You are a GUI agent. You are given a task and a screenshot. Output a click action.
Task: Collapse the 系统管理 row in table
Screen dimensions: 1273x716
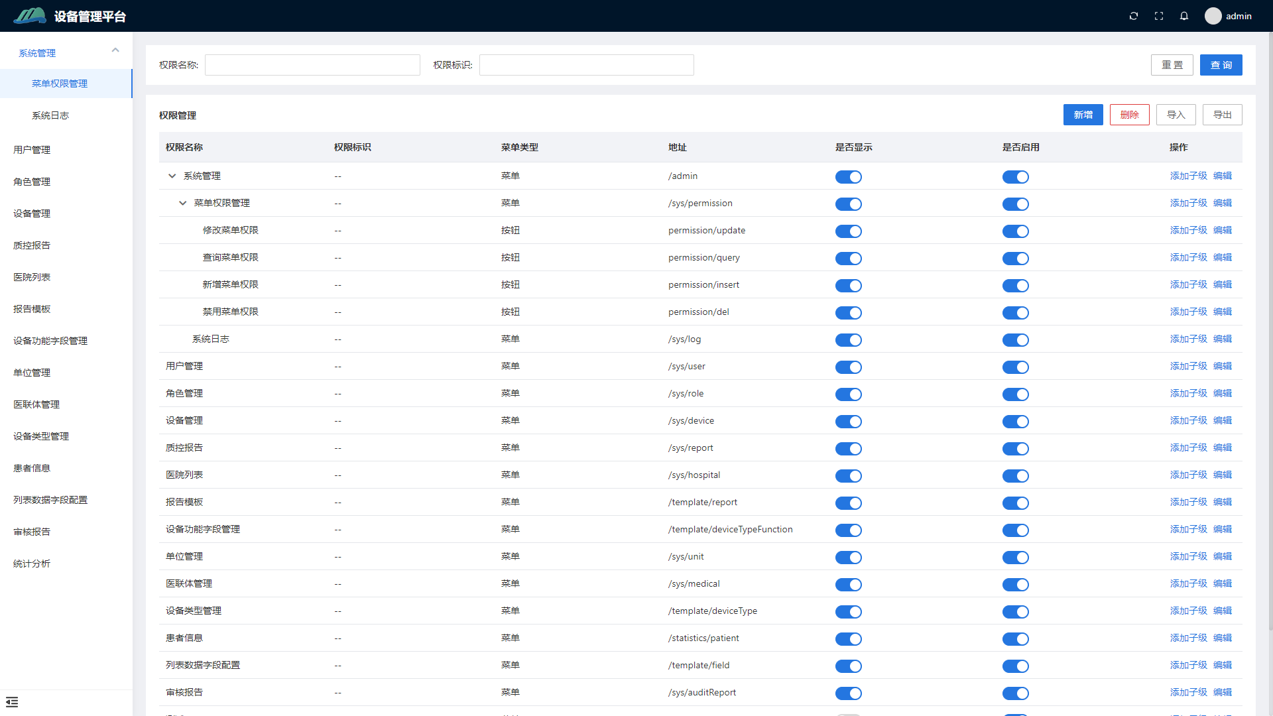click(172, 176)
